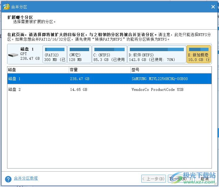Select the D: 软件 NTFS 142.8 GB partition
This screenshot has width=219, height=187.
157,54
